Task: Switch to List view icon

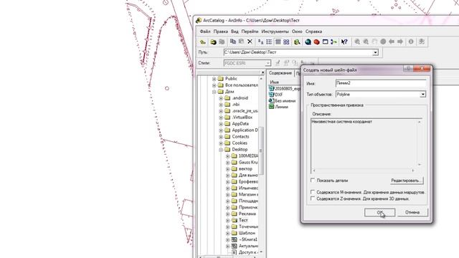Action: click(x=269, y=42)
